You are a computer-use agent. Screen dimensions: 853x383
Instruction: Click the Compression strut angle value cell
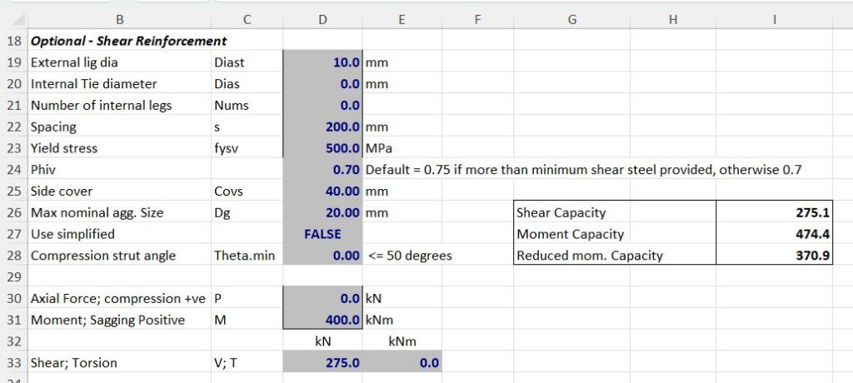pyautogui.click(x=322, y=256)
